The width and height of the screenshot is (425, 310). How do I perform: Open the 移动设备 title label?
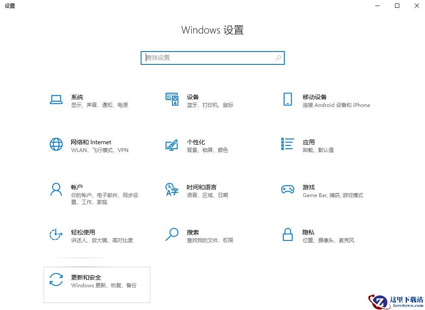coord(315,97)
